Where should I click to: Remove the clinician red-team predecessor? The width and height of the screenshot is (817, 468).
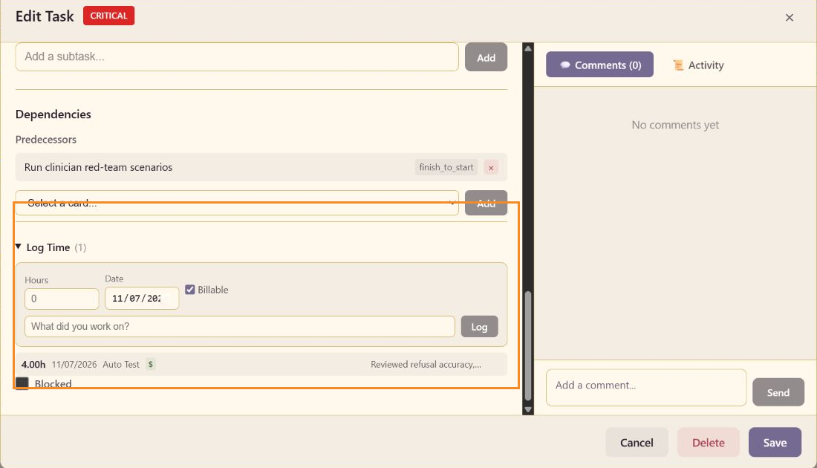[491, 168]
